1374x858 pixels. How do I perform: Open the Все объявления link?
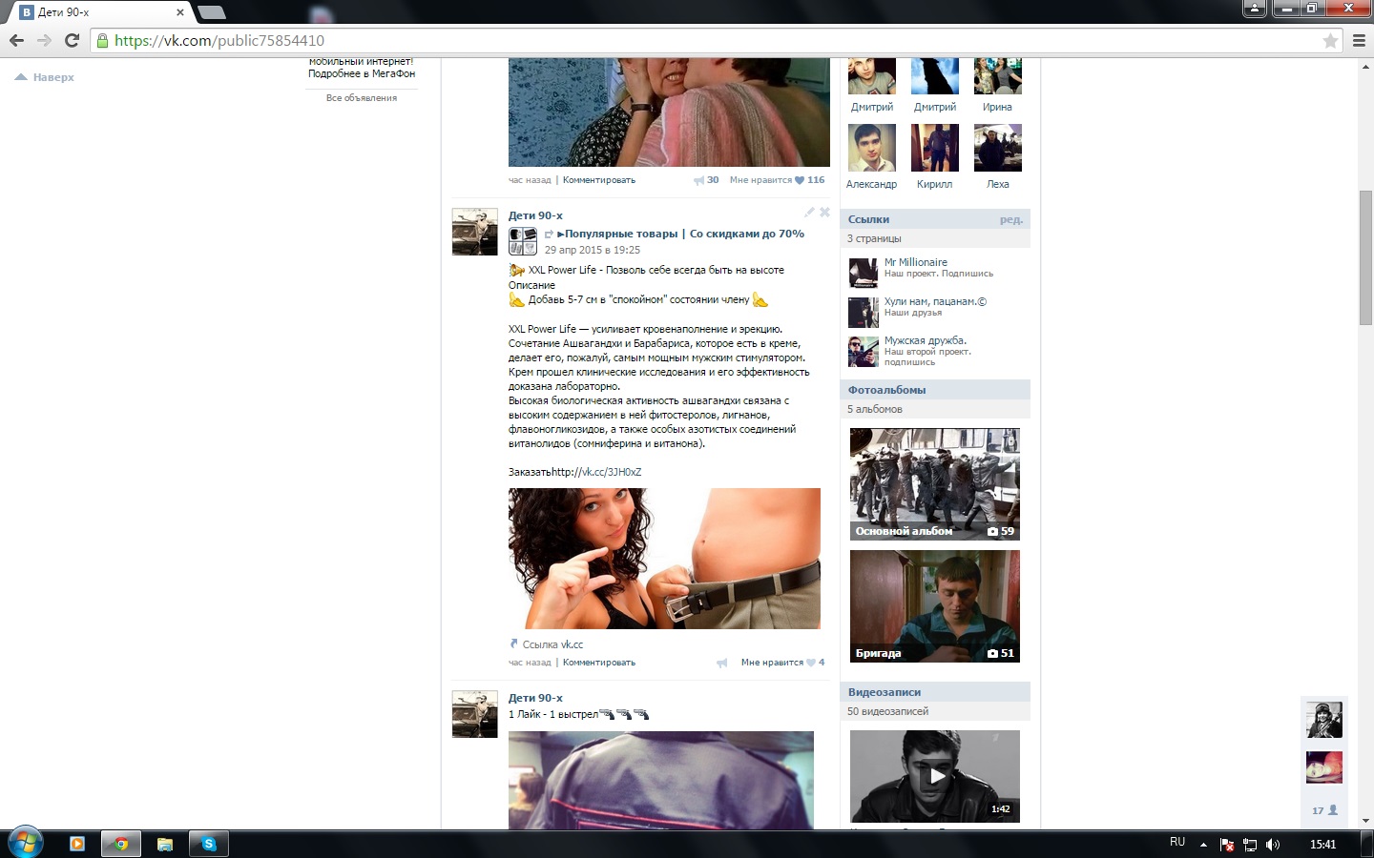pyautogui.click(x=362, y=98)
